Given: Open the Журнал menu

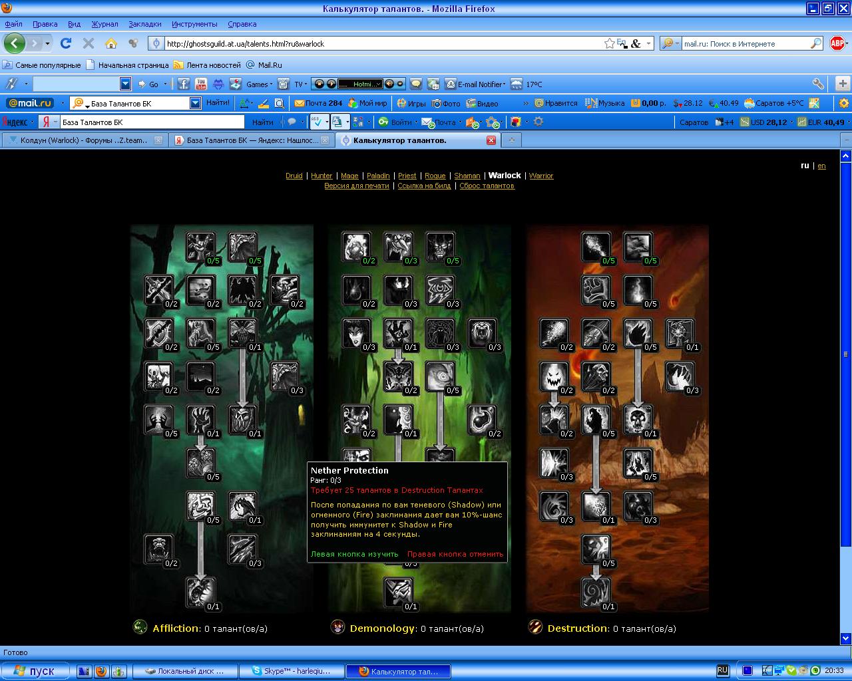Looking at the screenshot, I should (105, 24).
